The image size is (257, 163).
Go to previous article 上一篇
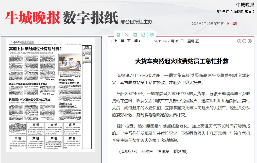118,41
